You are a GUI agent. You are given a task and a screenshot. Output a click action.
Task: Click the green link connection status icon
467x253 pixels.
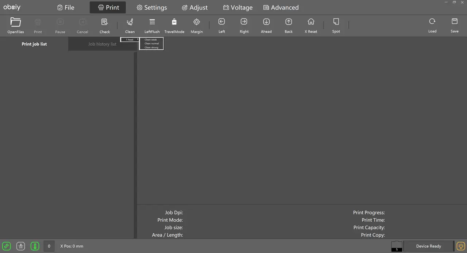pyautogui.click(x=7, y=246)
